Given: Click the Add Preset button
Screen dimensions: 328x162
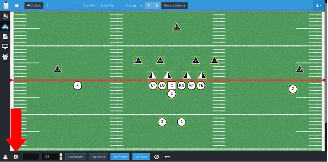Looking at the screenshot, I should [120, 157].
